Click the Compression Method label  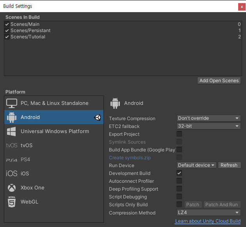132,213
